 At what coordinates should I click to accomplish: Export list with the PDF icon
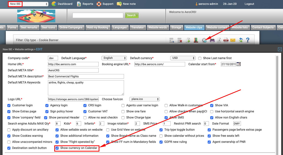click(x=226, y=40)
